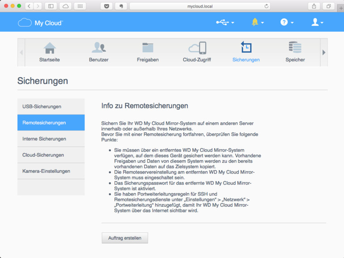344x258 pixels.
Task: Select the Kamera-Einstellungen sidebar item
Action: click(51, 171)
